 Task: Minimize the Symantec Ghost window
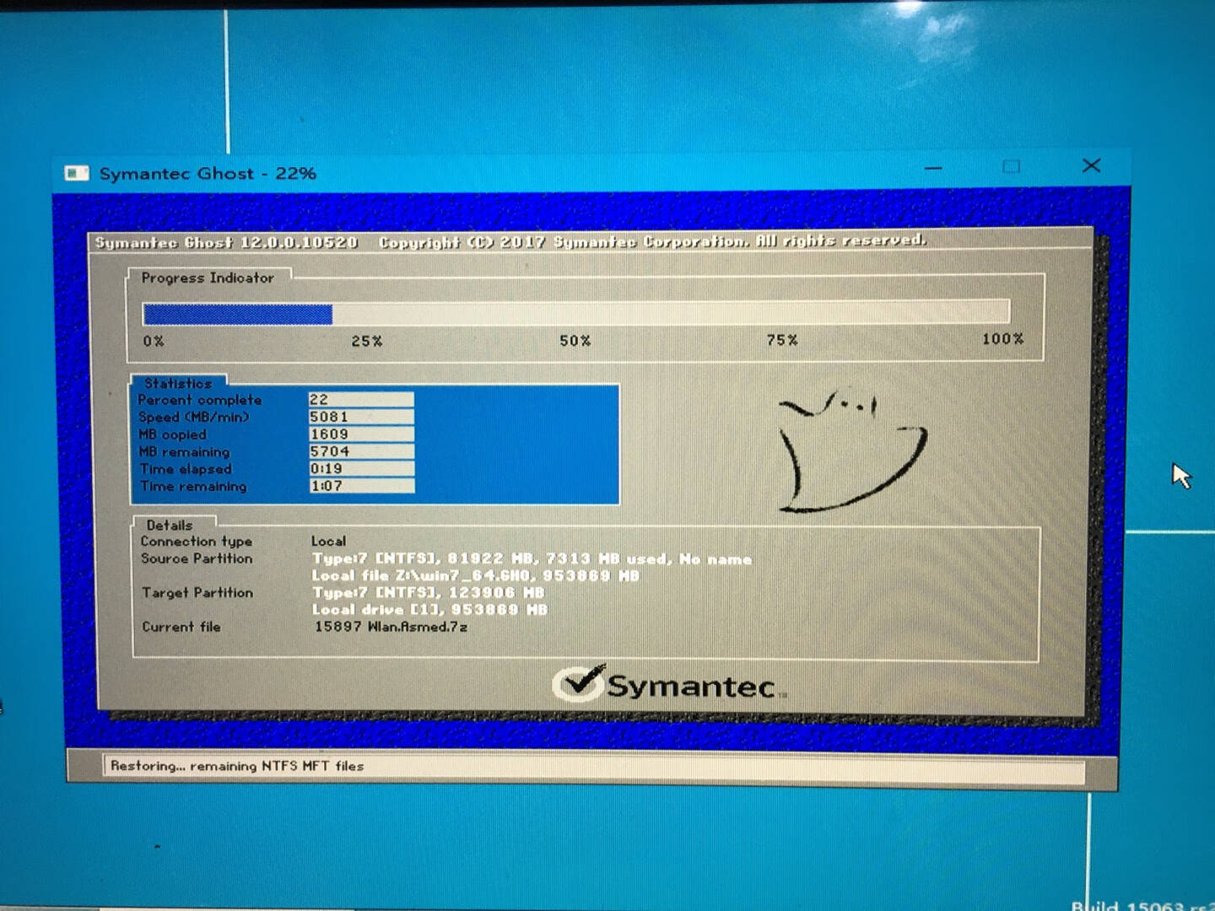coord(933,168)
